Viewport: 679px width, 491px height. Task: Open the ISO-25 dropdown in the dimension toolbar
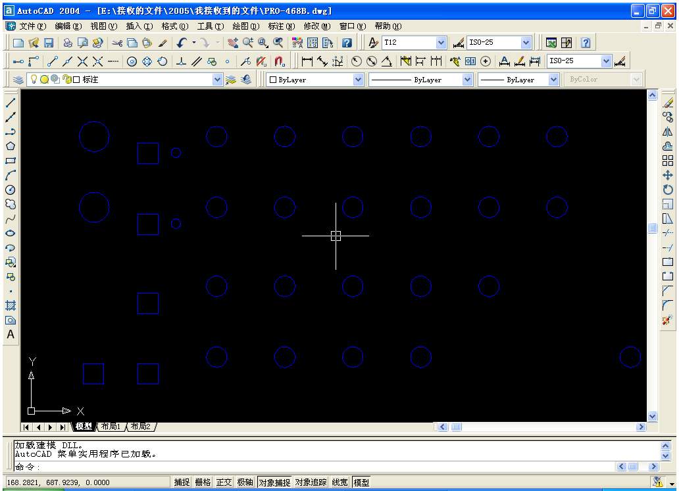[x=606, y=61]
